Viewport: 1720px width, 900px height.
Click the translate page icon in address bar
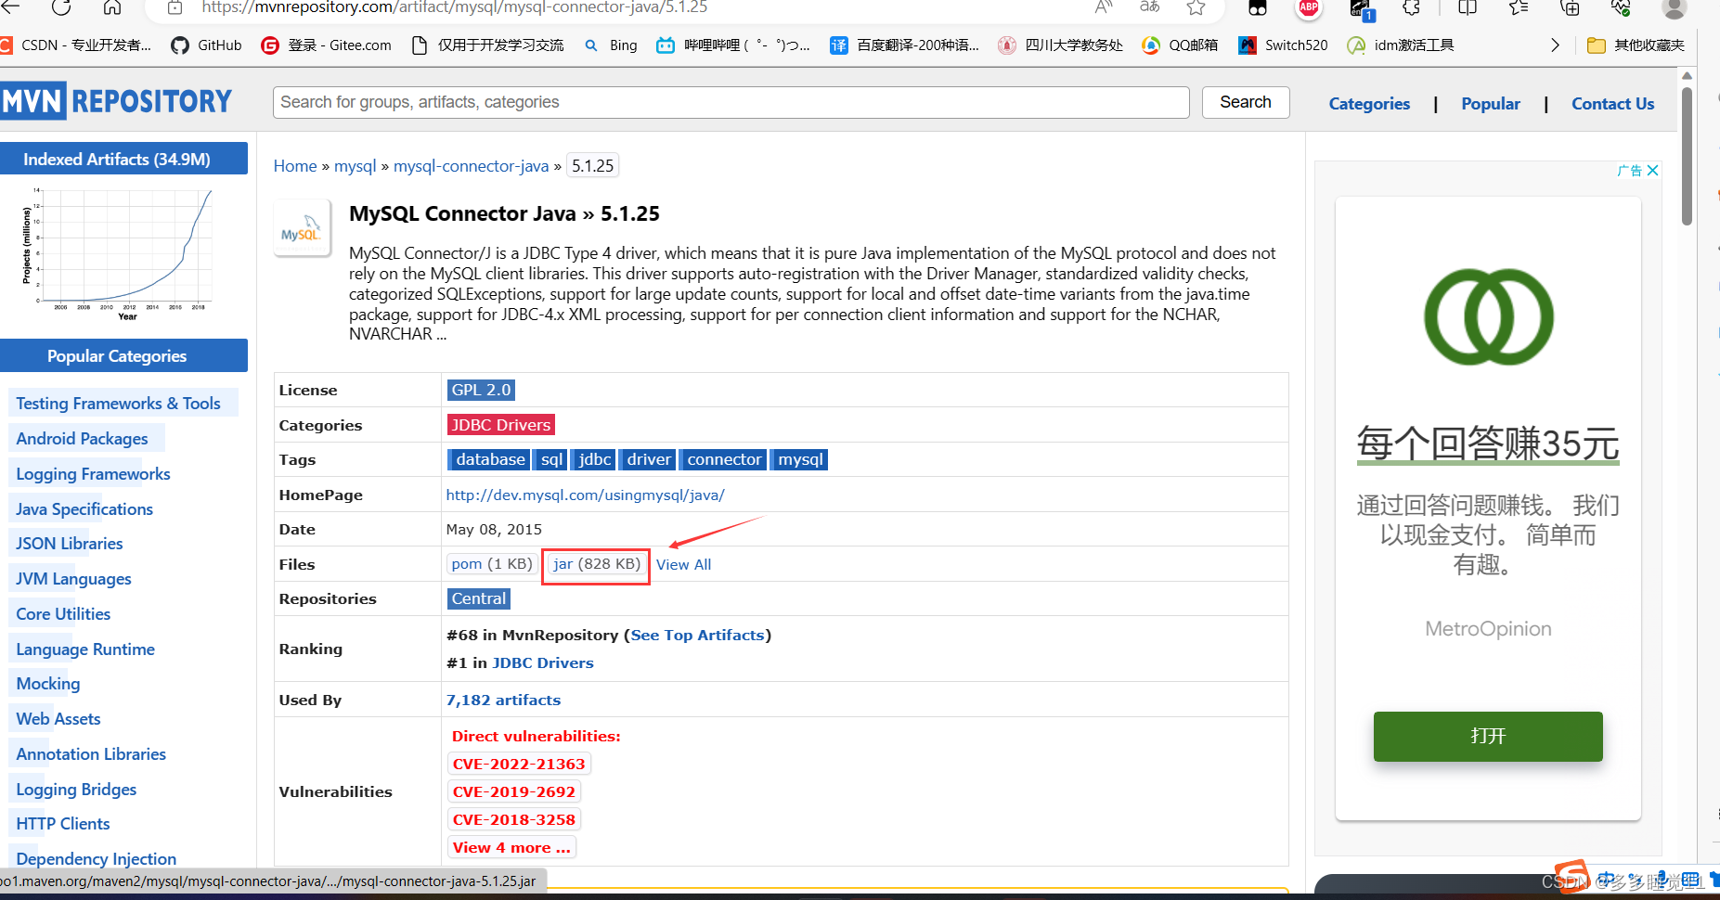pyautogui.click(x=1149, y=7)
